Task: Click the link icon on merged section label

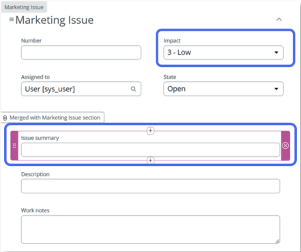Action: click(x=5, y=118)
